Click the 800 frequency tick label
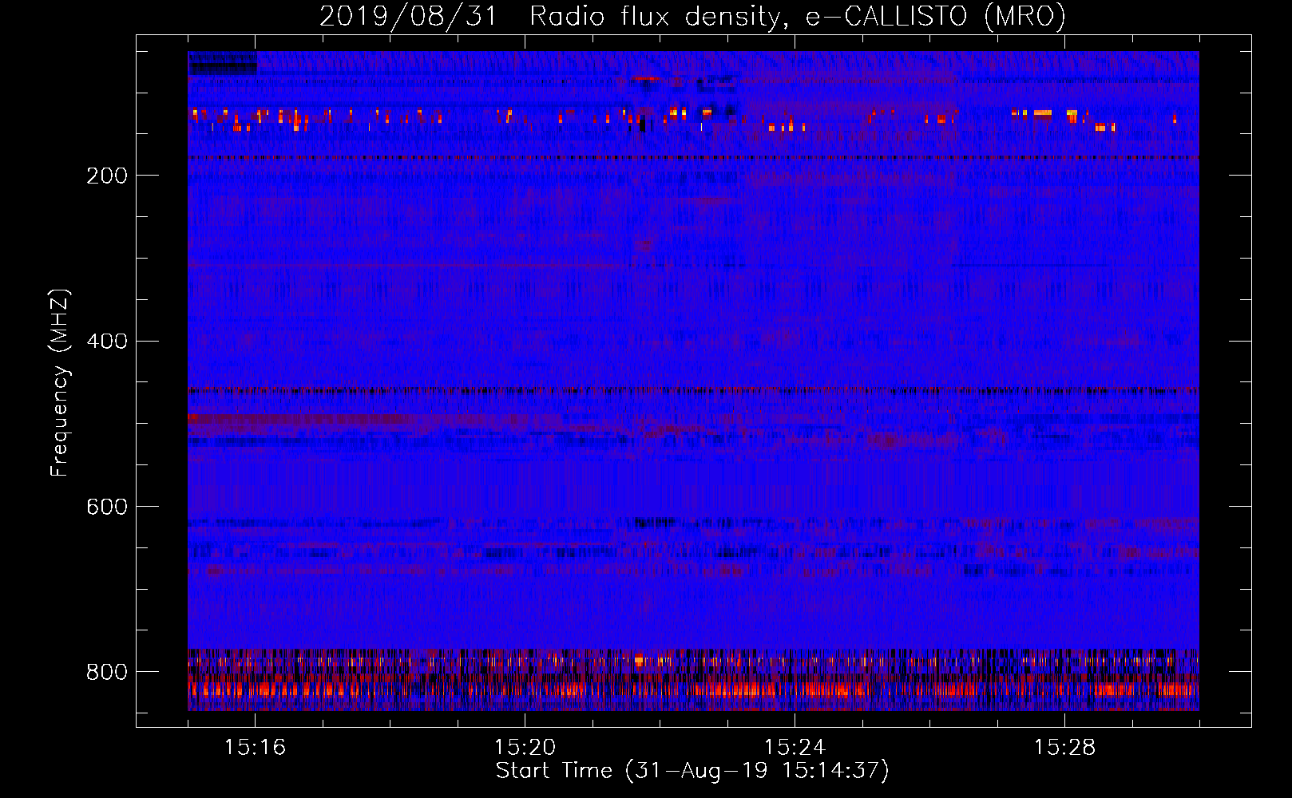Screen dimensions: 1292x798 107,673
